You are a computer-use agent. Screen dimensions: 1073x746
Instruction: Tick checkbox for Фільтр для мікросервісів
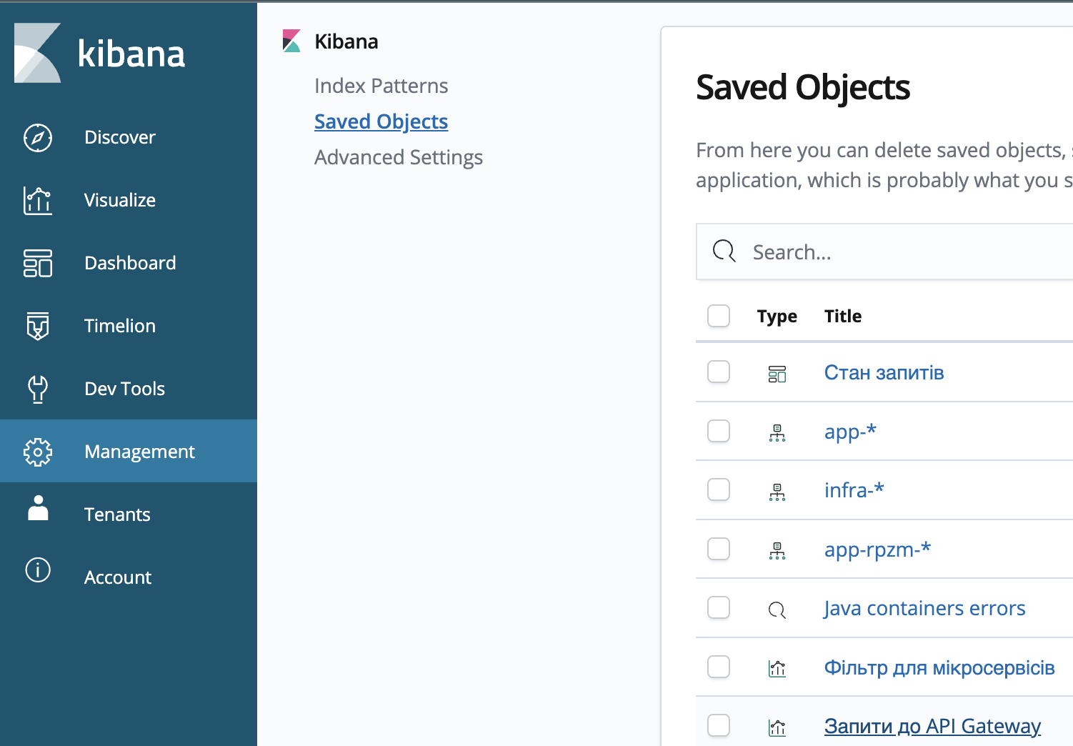coord(719,667)
